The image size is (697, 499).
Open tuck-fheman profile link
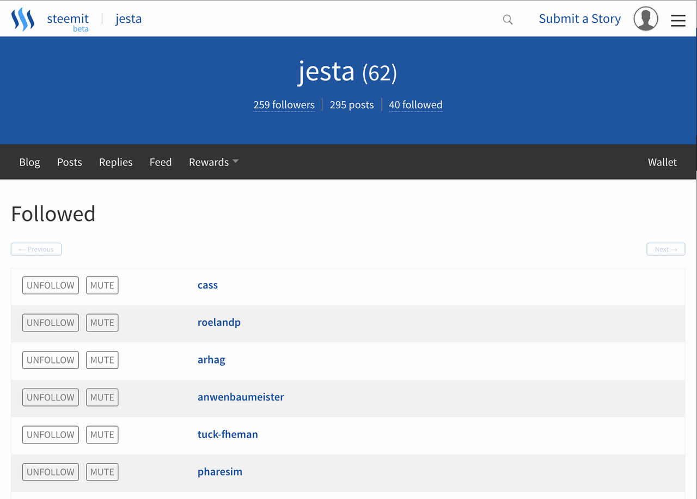[228, 435]
